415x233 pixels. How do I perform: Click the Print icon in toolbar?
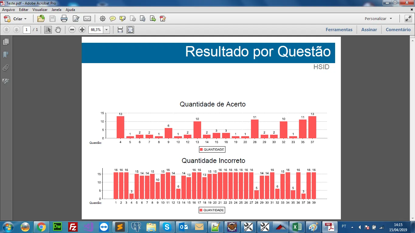point(64,19)
